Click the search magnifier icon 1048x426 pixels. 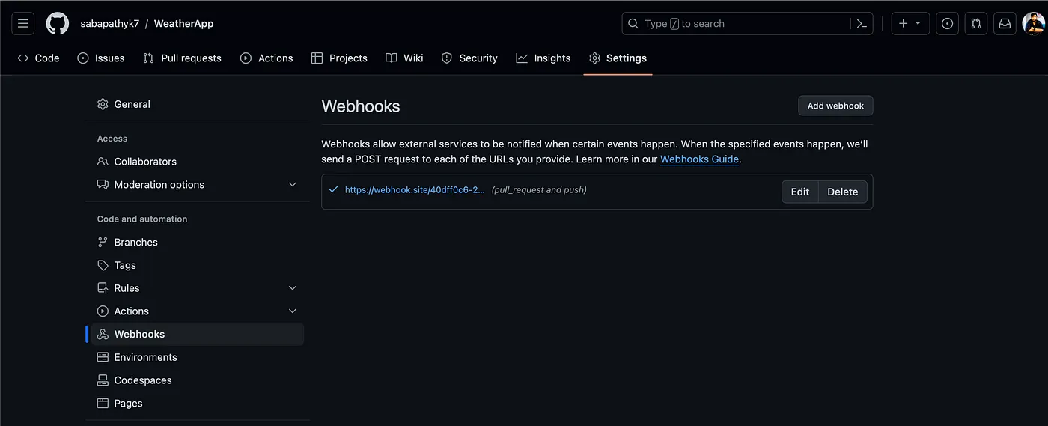633,24
